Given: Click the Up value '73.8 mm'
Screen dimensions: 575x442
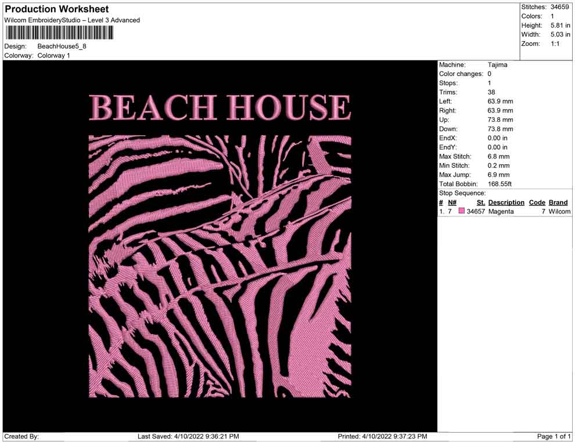Looking at the screenshot, I should 500,119.
